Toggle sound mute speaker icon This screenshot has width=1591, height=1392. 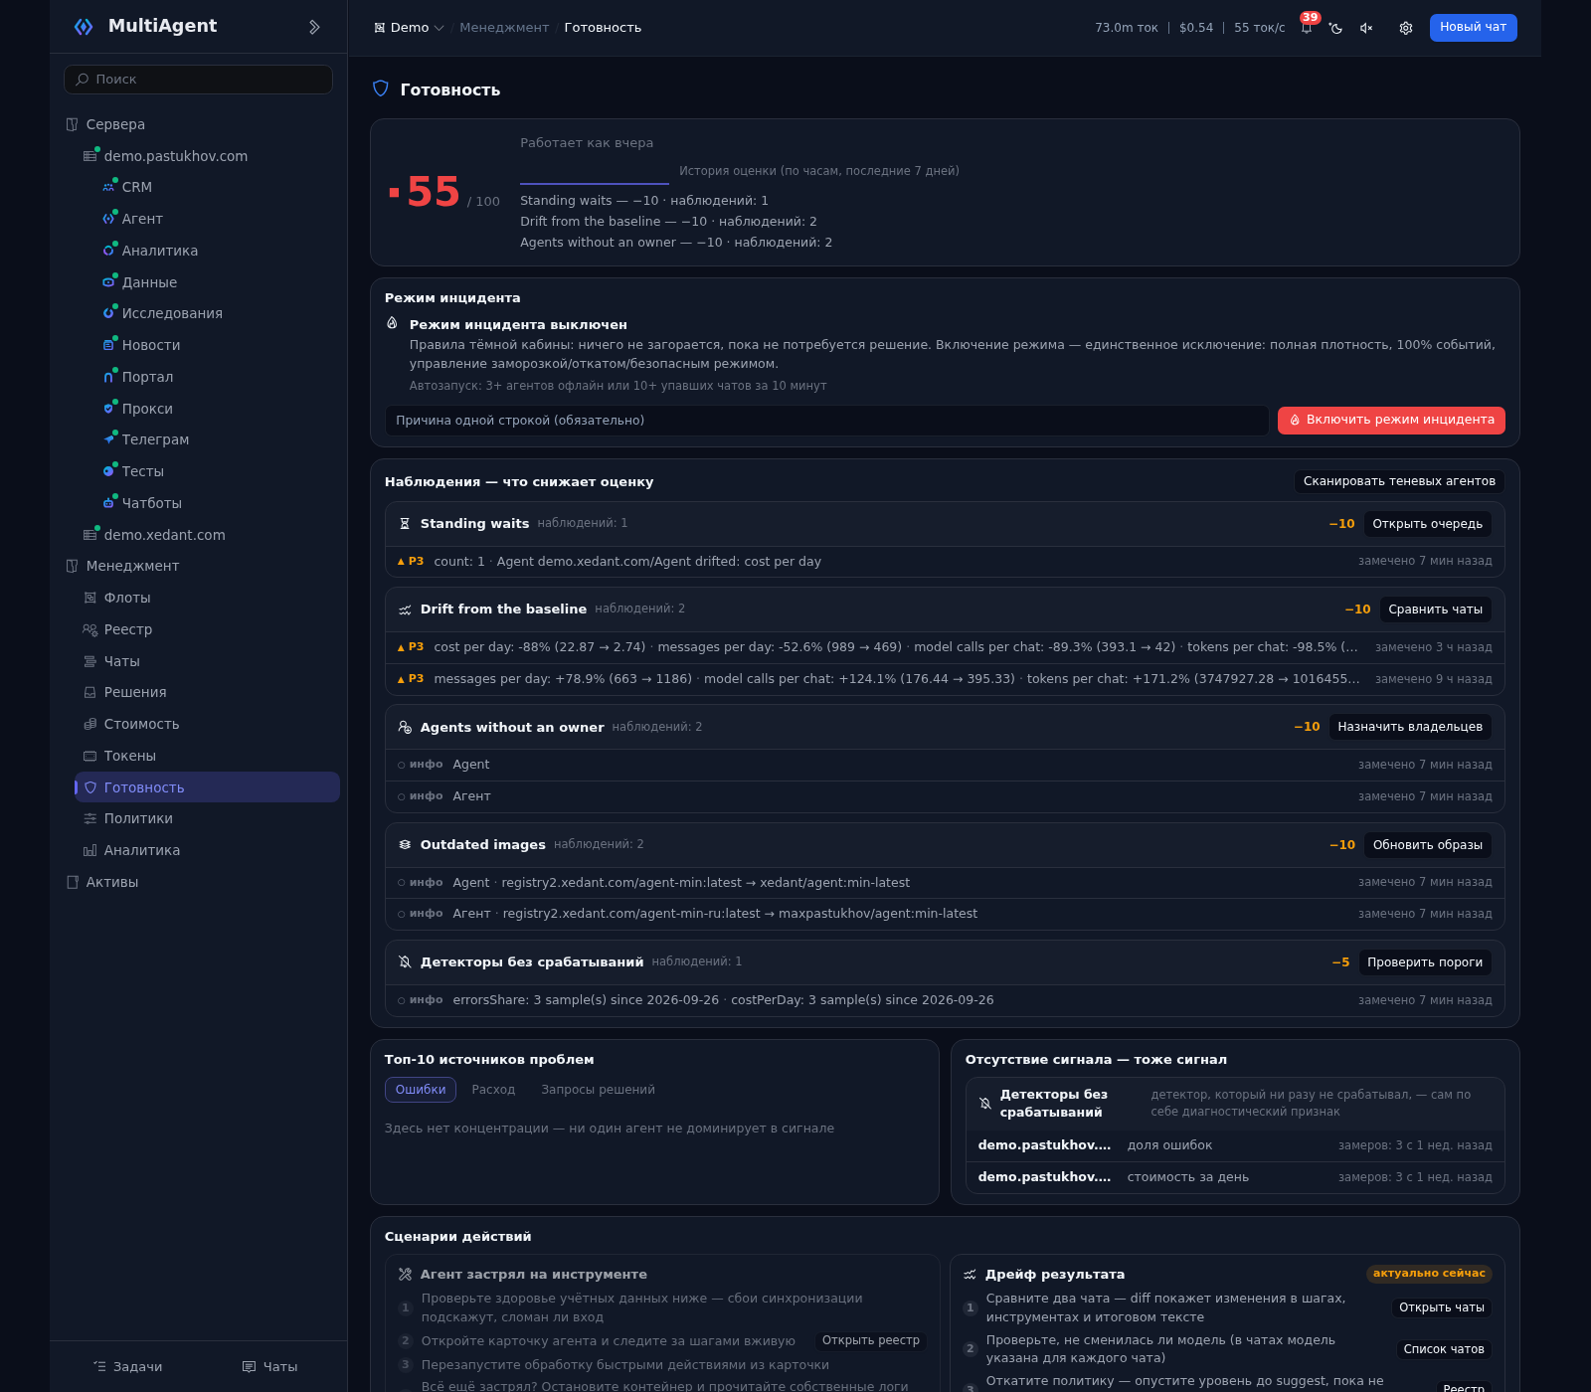pyautogui.click(x=1366, y=28)
